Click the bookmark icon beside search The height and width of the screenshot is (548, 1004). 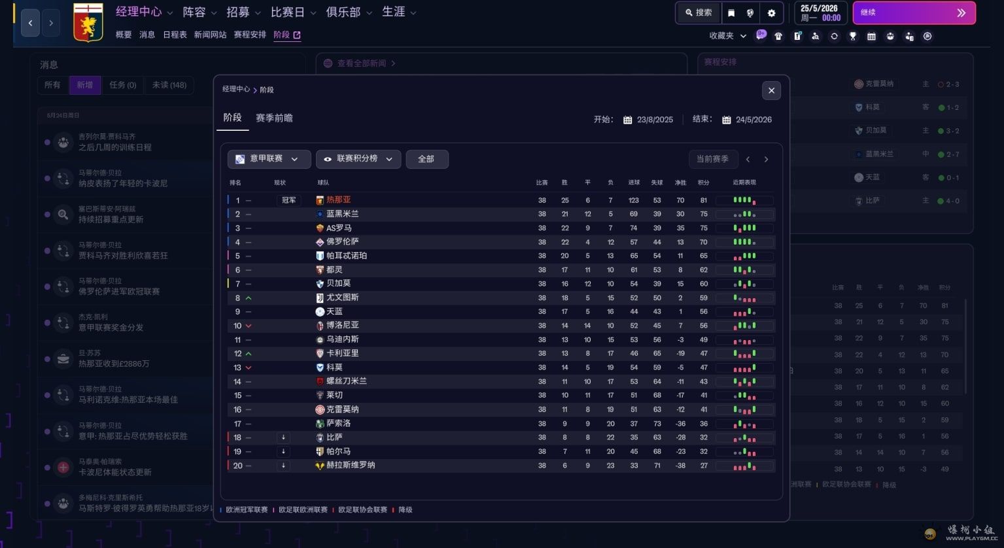point(731,13)
